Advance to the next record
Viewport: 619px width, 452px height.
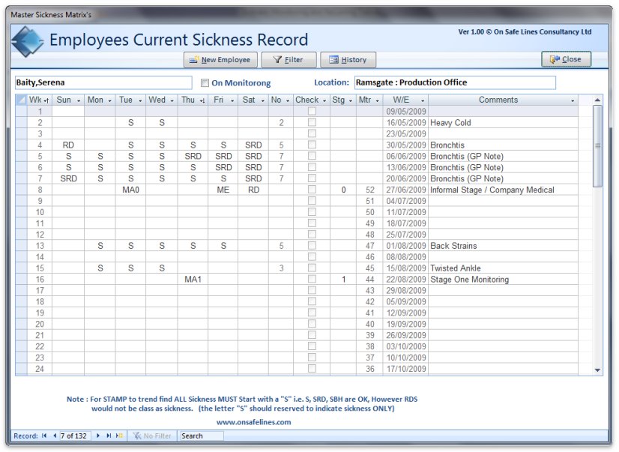click(x=97, y=436)
